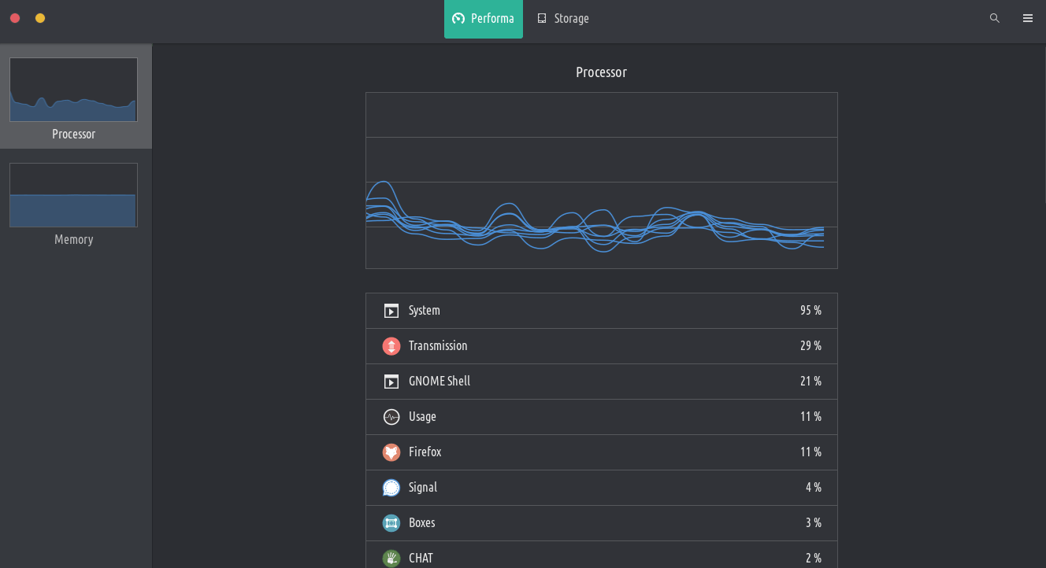
Task: Click the GNOME Shell process icon
Action: click(x=391, y=382)
